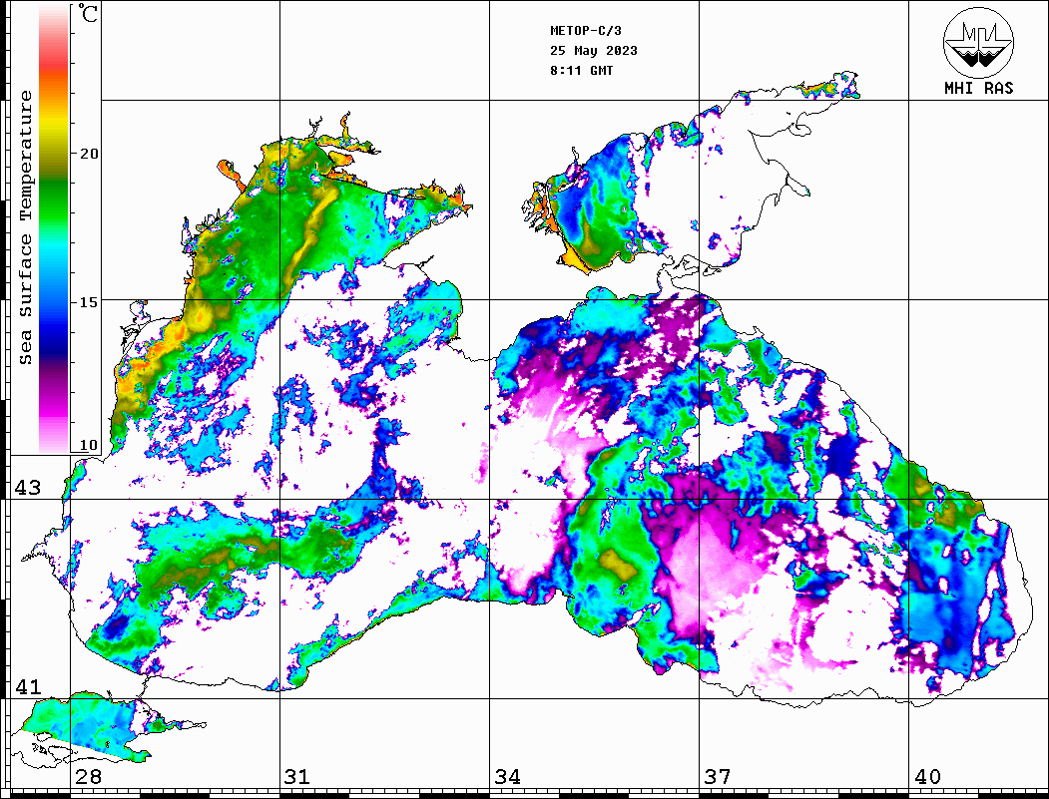Click the '15' value on the temperature legend
Viewport: 1049px width, 799px height.
[x=88, y=302]
